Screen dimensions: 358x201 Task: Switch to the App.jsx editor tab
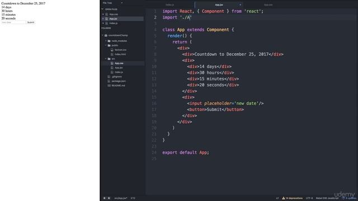click(x=219, y=4)
